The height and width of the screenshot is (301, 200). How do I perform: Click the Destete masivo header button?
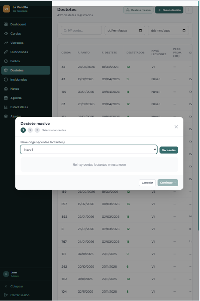(138, 10)
